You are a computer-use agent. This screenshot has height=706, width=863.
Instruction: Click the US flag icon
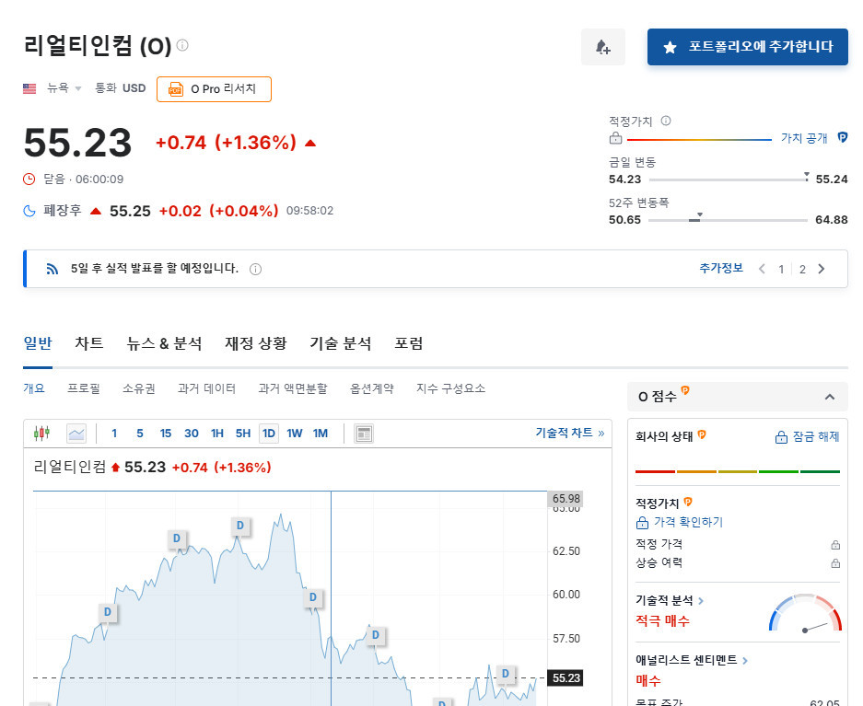pyautogui.click(x=29, y=88)
